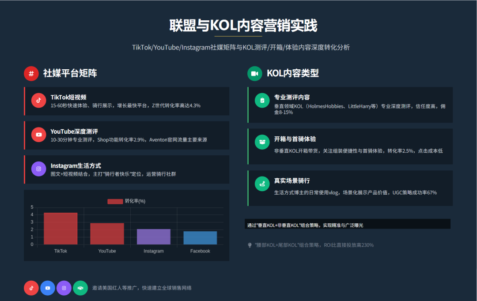Click the KOL内容类型 section heading

click(293, 73)
